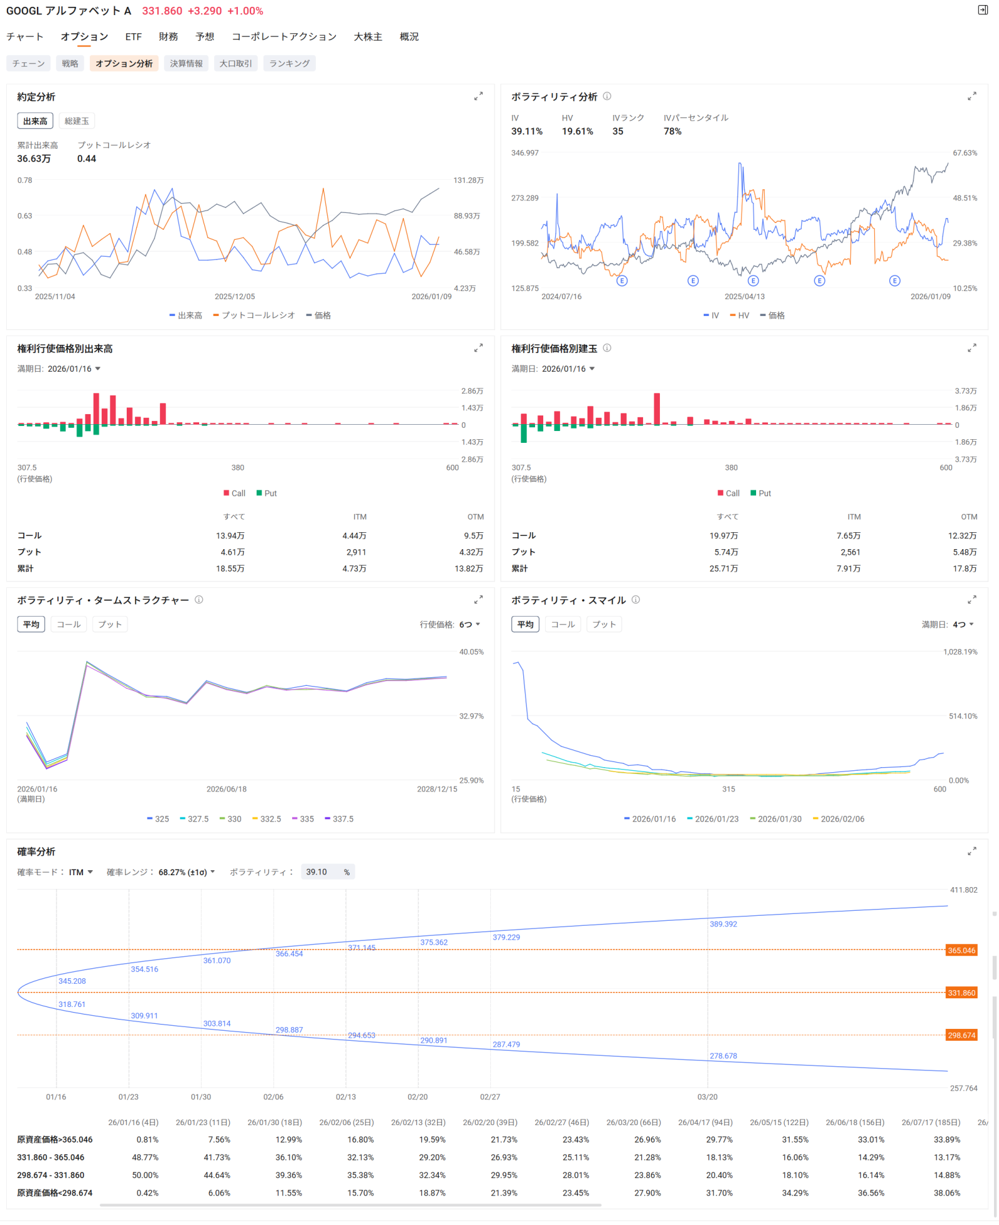Screen dimensions: 999x1225
Task: Select プット in volatility smile panel
Action: (604, 624)
